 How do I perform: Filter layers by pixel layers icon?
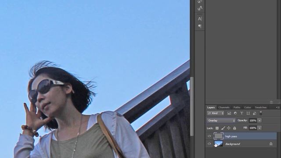click(x=229, y=113)
